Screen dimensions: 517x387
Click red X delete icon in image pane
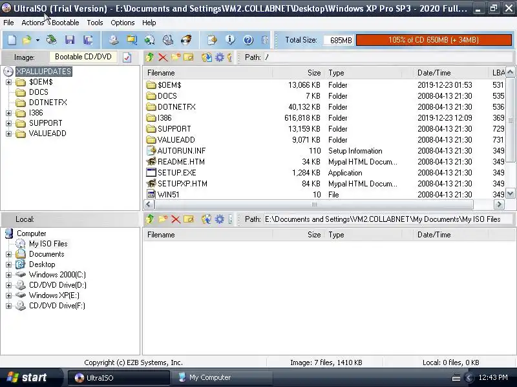point(163,57)
